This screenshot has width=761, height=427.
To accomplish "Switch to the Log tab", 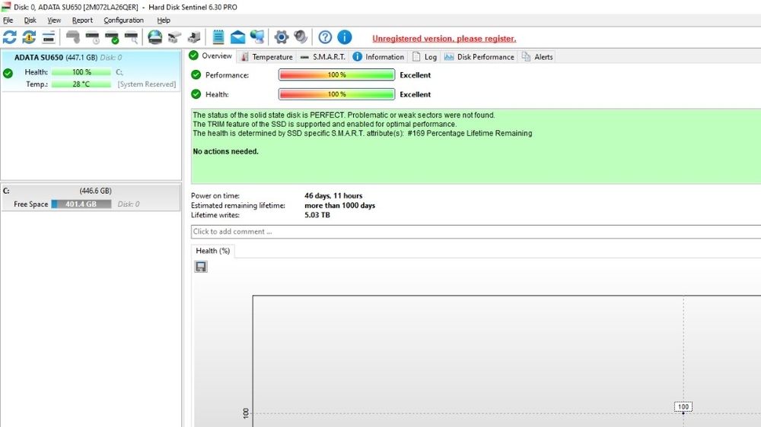I will pyautogui.click(x=425, y=57).
